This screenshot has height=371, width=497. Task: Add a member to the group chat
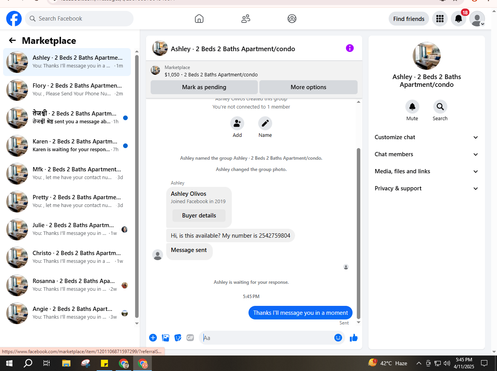click(237, 123)
